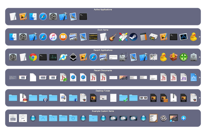Launch Google Chrome from Recent Applications
The width and height of the screenshot is (206, 135).
(x=33, y=57)
